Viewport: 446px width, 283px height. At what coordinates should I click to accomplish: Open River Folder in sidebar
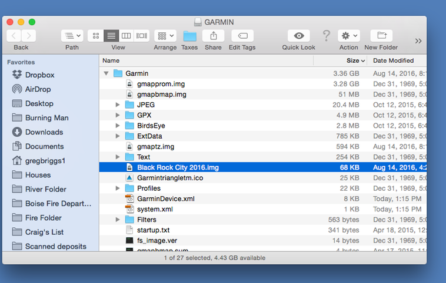point(45,189)
